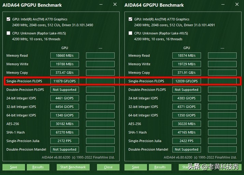The image size is (244, 175).
Task: Click the 2422 FPS Single-Precision Julia value
Action: pyautogui.click(x=187, y=141)
